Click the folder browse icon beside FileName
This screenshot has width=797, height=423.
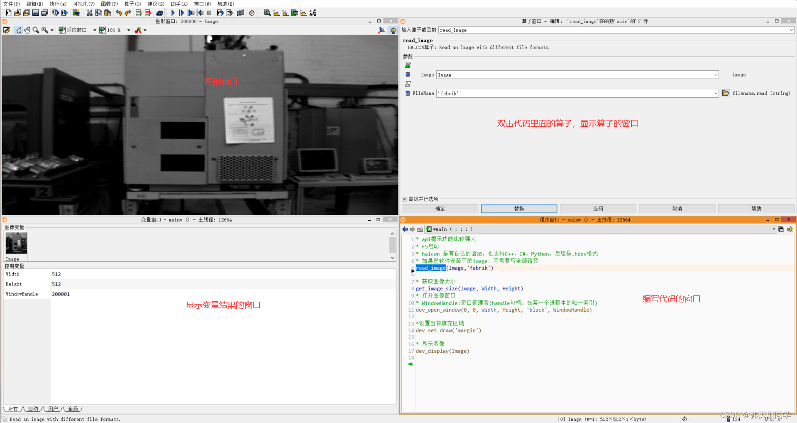[x=725, y=93]
